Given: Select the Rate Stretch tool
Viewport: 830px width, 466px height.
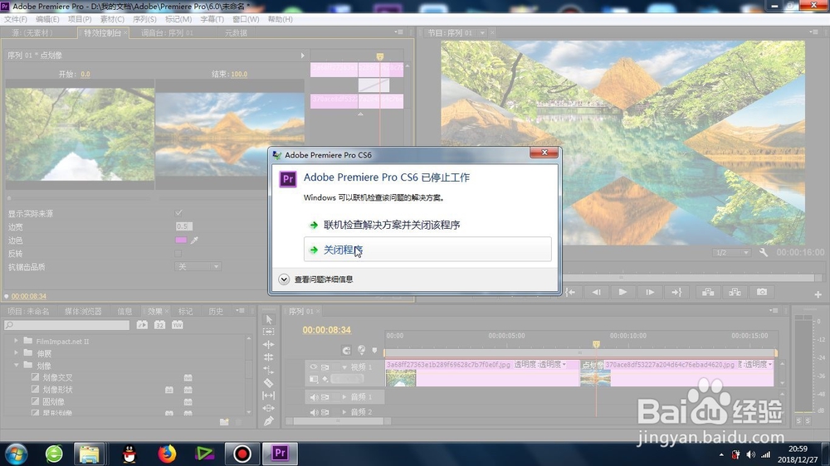Looking at the screenshot, I should pyautogui.click(x=268, y=370).
